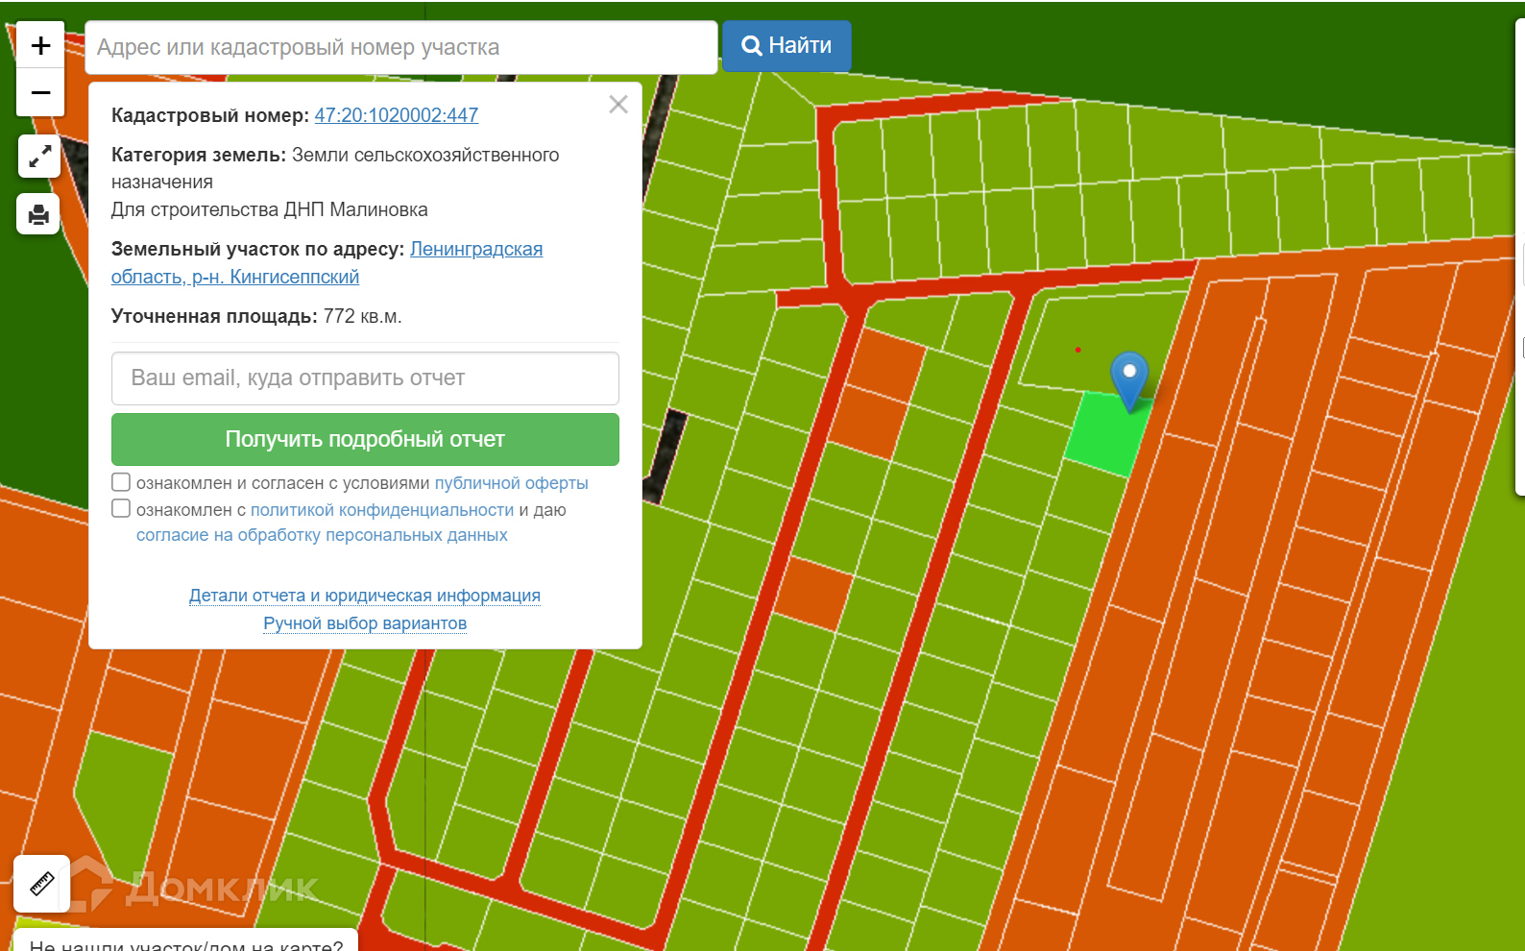Zoom out with the minus button
The image size is (1525, 951).
click(40, 92)
